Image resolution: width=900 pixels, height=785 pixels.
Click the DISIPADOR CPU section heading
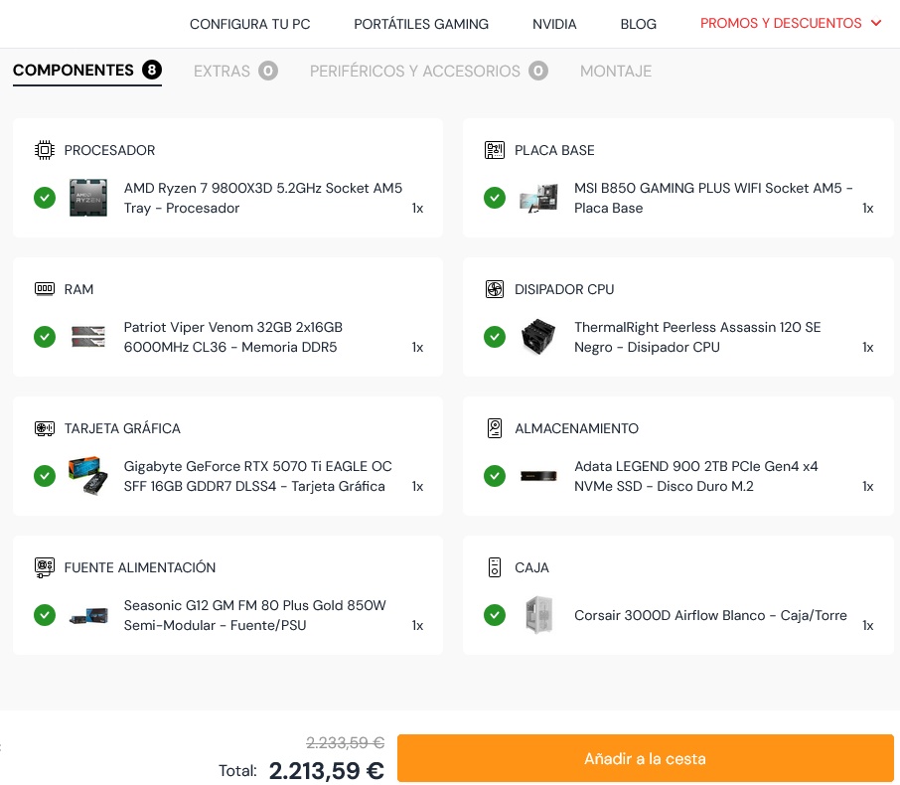(564, 289)
